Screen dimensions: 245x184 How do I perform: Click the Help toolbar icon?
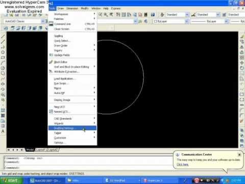(153, 15)
